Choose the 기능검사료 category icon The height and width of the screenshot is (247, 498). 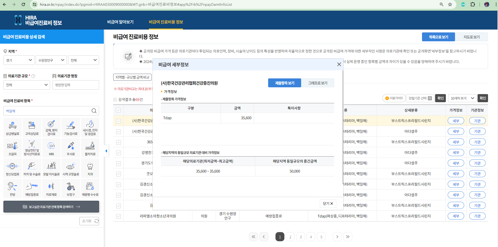[71, 128]
